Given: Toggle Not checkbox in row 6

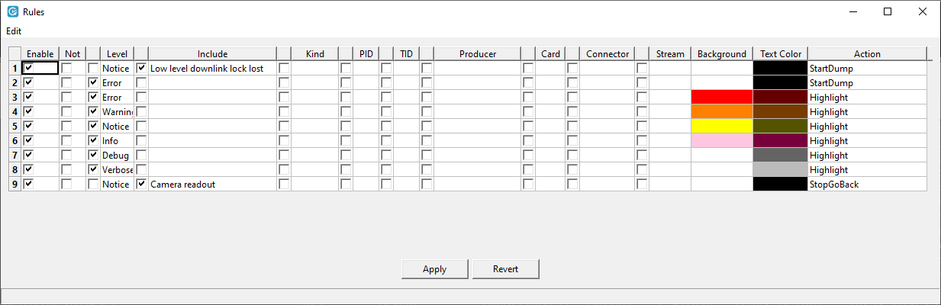Looking at the screenshot, I should click(x=67, y=141).
